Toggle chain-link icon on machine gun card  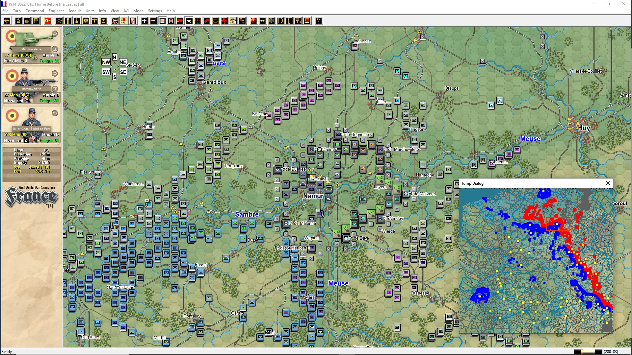tap(55, 73)
